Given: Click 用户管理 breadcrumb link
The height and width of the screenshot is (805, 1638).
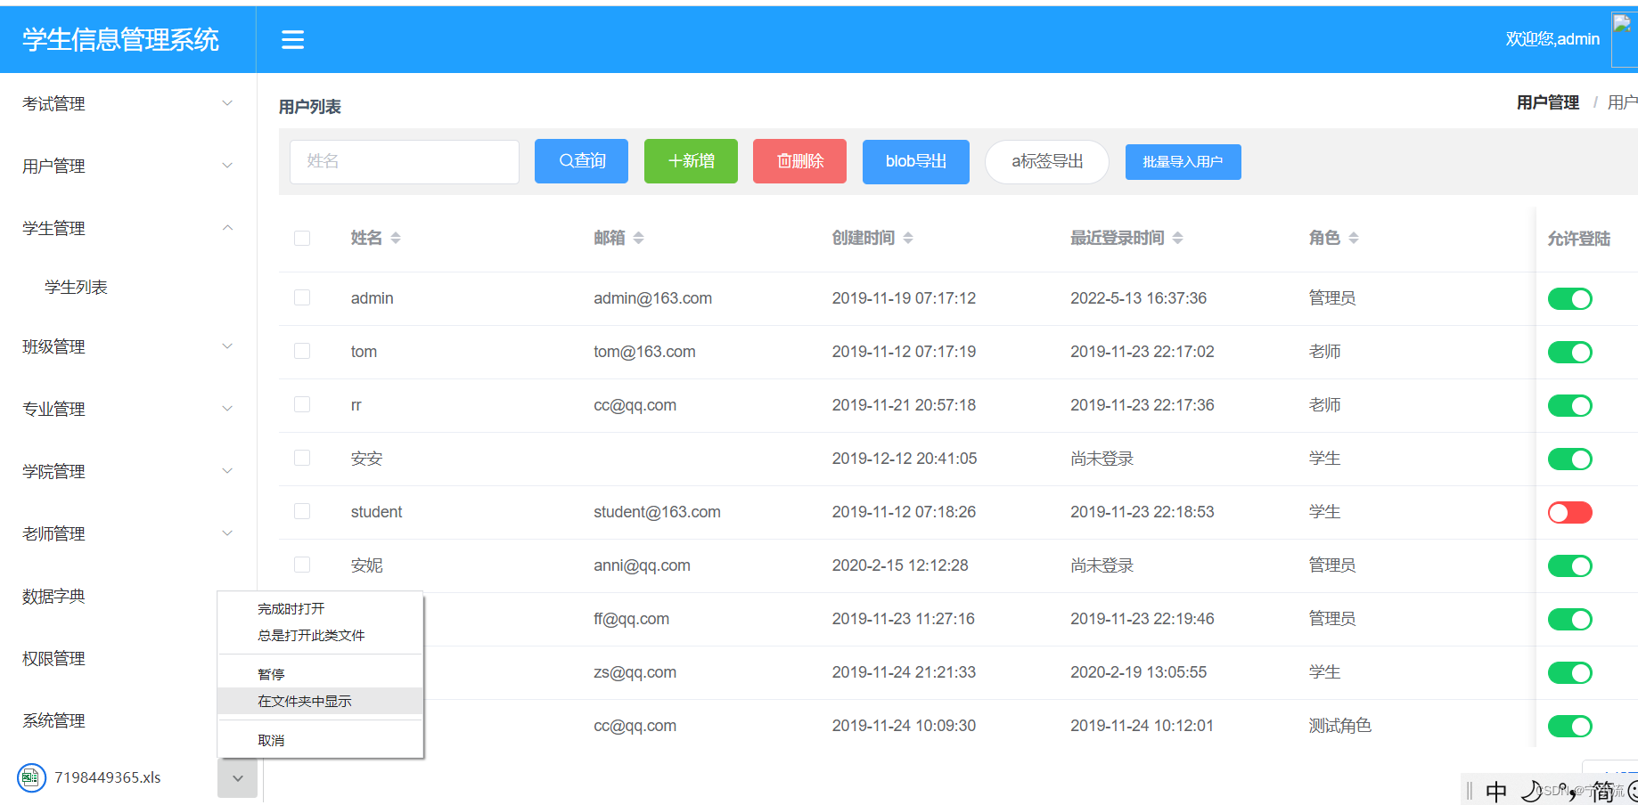Looking at the screenshot, I should point(1548,102).
